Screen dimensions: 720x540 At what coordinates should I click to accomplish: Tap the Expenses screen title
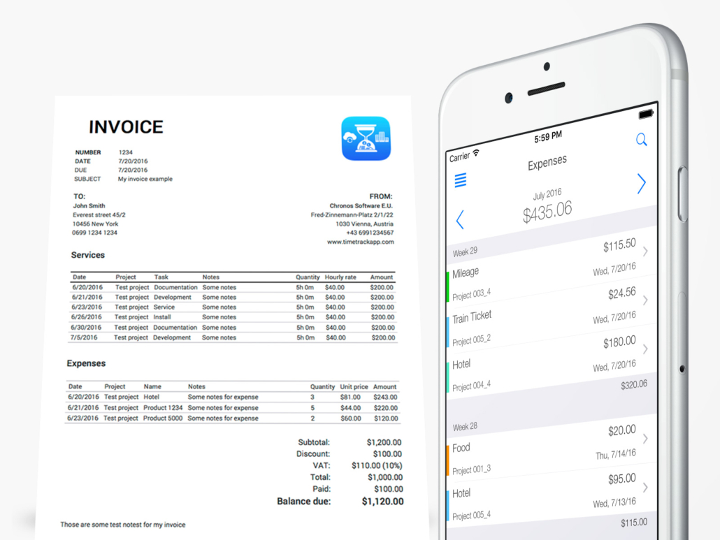coord(547,163)
